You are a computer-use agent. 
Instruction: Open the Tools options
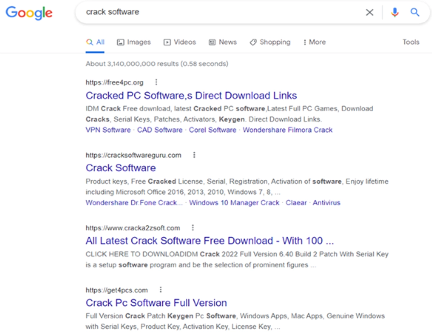(x=411, y=42)
